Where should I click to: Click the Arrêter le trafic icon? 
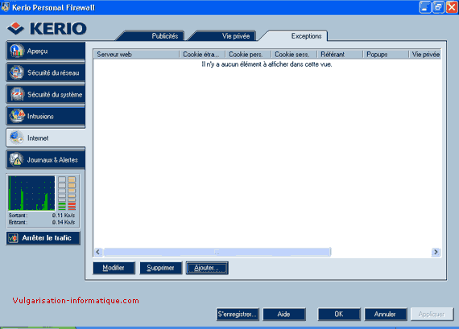point(13,238)
